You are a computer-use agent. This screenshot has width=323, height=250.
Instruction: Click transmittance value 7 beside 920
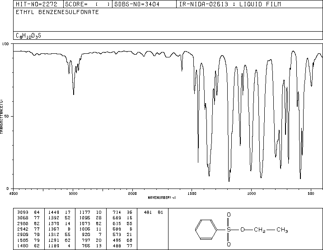(x=100, y=235)
